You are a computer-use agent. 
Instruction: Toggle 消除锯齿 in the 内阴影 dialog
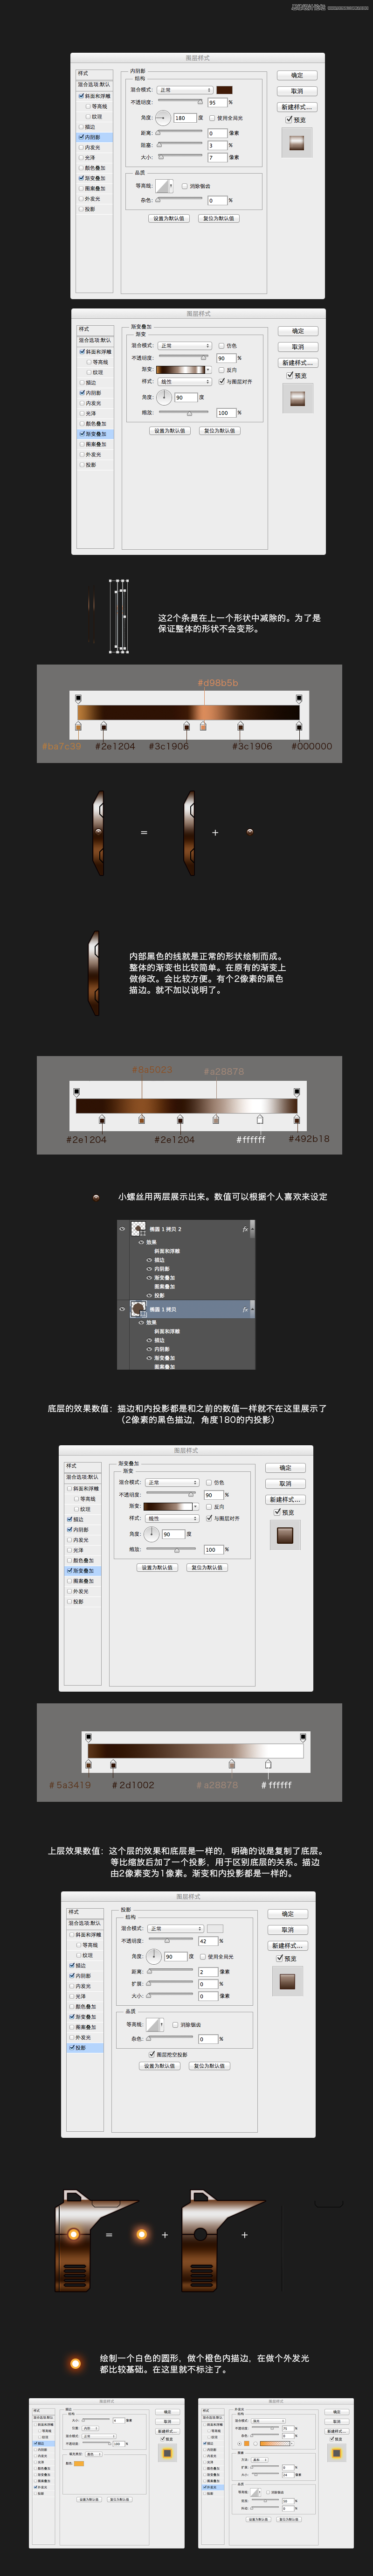tap(184, 186)
